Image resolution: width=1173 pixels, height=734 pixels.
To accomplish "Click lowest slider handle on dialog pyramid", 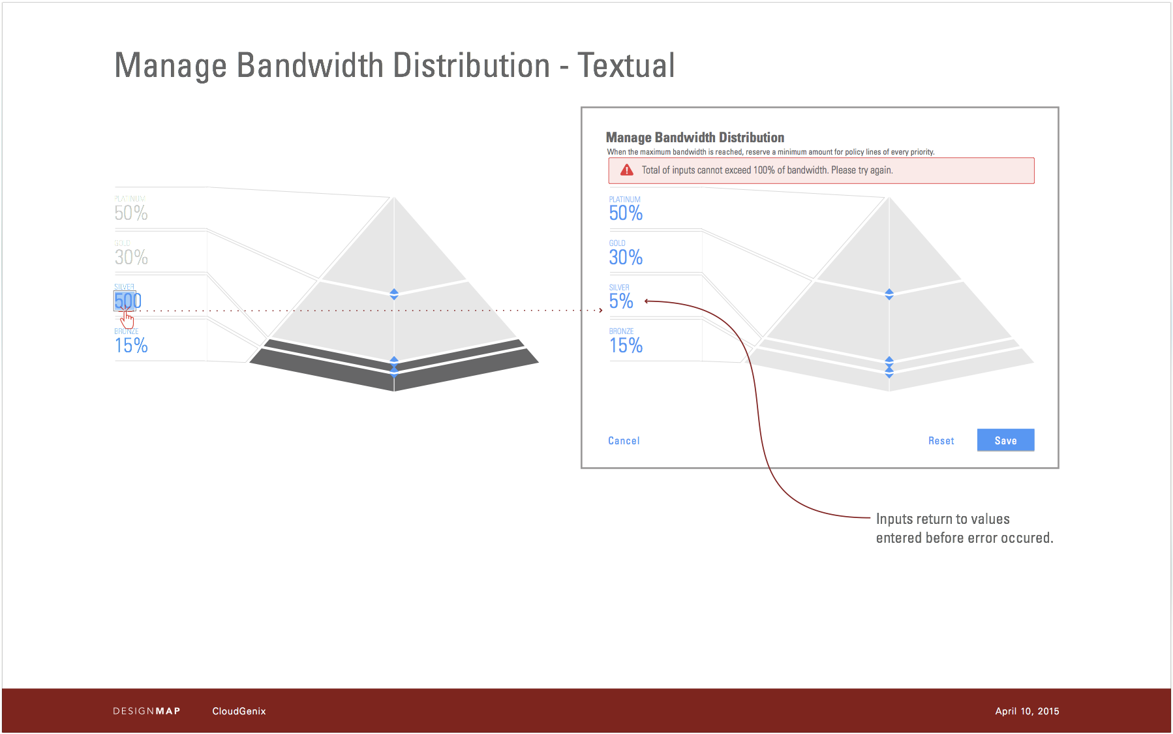I will click(x=889, y=373).
